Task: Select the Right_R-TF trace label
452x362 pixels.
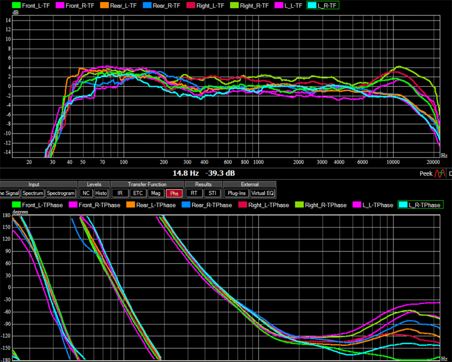Action: click(x=254, y=6)
